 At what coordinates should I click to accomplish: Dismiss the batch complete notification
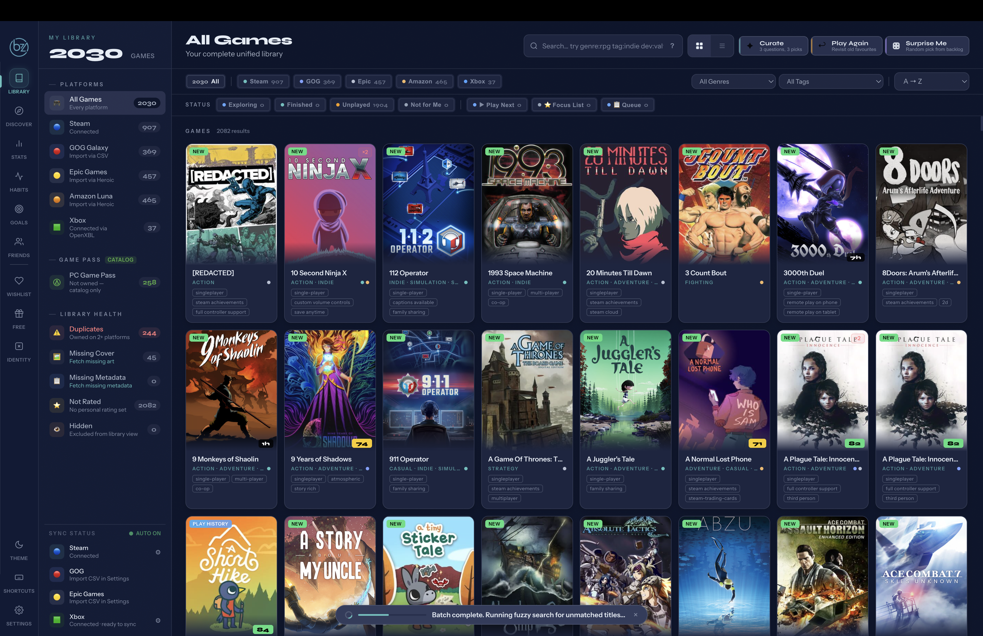click(636, 615)
